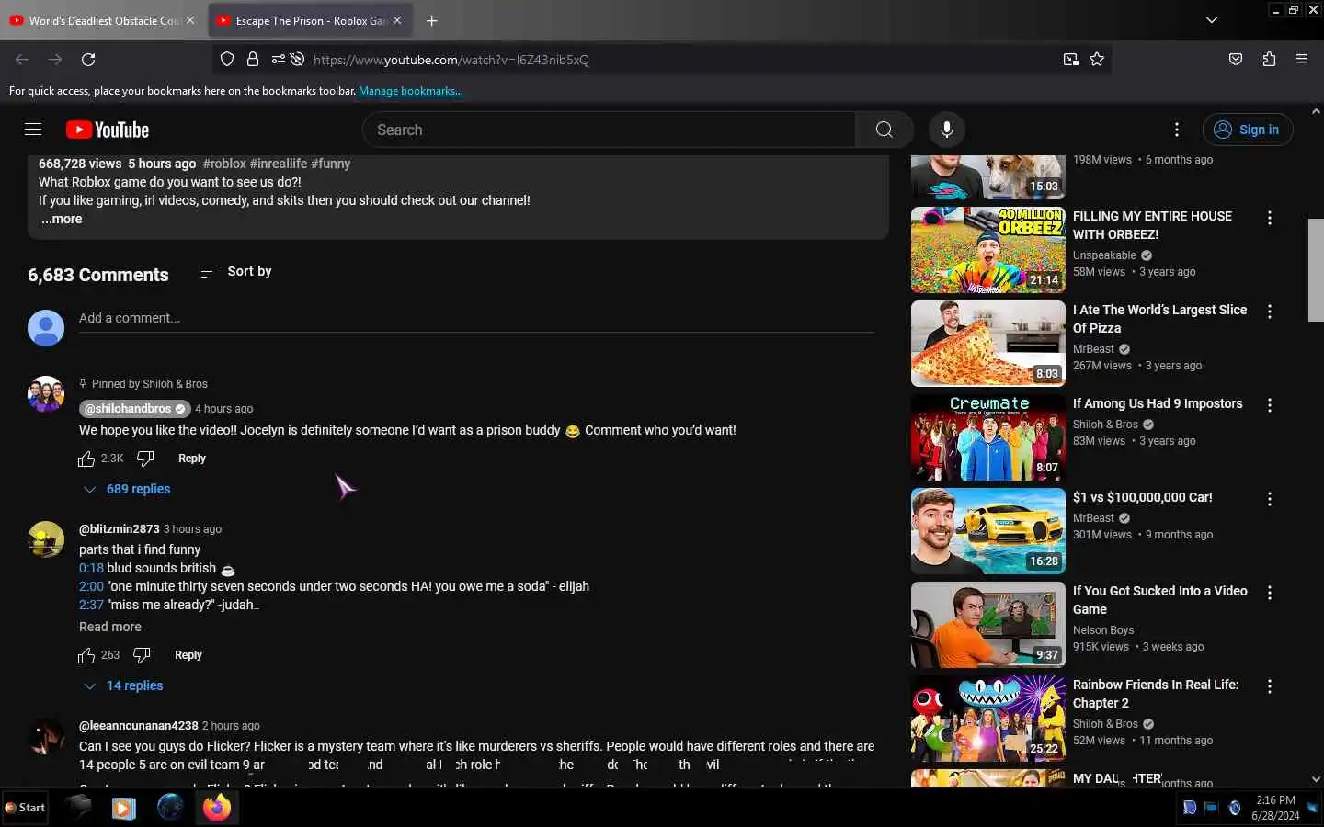Click Sign in button
Screen dimensions: 1324x827
click(x=1248, y=130)
